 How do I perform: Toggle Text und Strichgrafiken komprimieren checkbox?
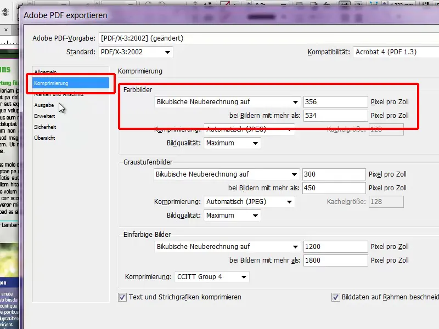(x=122, y=297)
